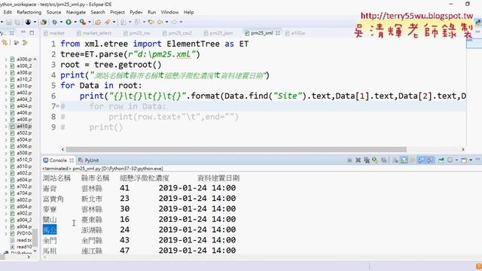Expand the a502.p tree node
Screen dimensions: 482x271
coord(5,132)
